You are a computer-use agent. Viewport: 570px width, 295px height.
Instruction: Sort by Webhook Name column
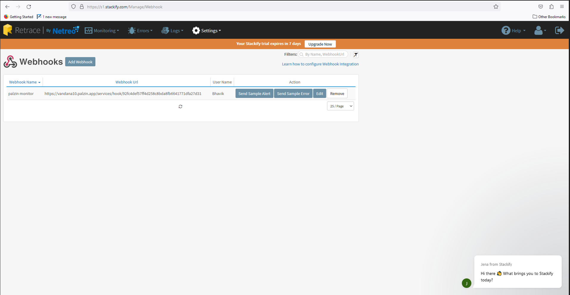(25, 82)
